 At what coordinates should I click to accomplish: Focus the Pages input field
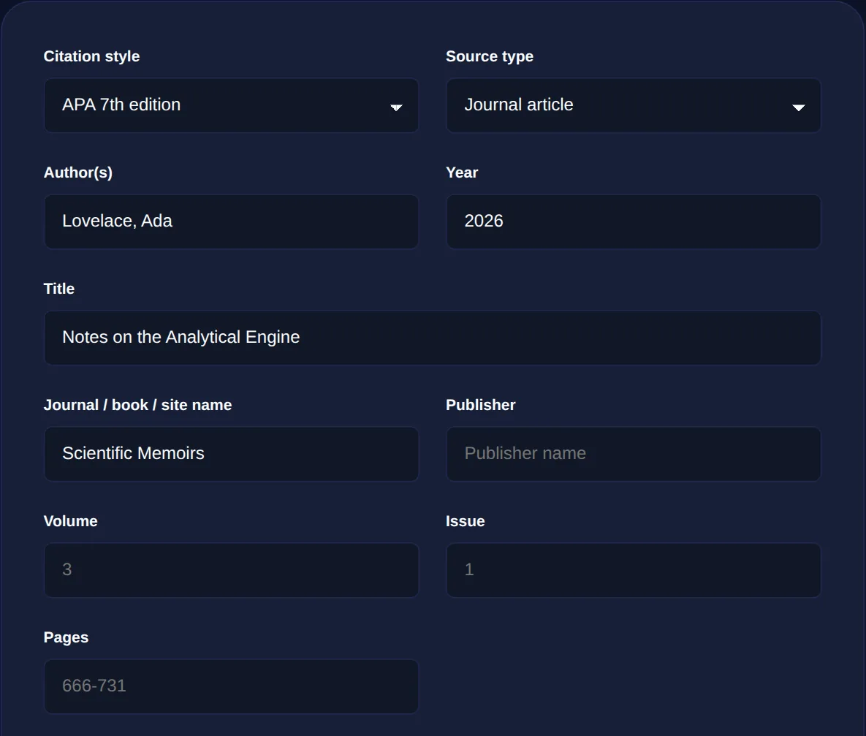pyautogui.click(x=231, y=686)
